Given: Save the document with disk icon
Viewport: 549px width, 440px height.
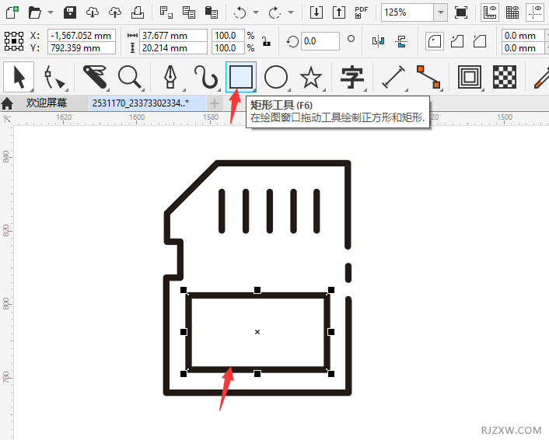Looking at the screenshot, I should coord(70,12).
